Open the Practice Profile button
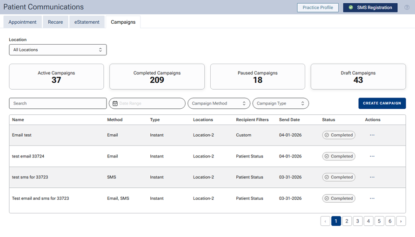The width and height of the screenshot is (415, 237). coord(318,7)
